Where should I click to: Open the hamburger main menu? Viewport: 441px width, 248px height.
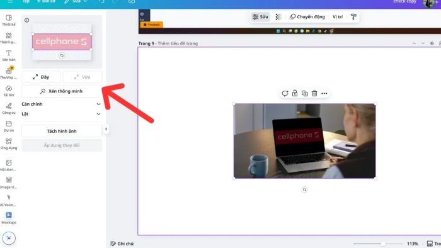[x=10, y=1]
